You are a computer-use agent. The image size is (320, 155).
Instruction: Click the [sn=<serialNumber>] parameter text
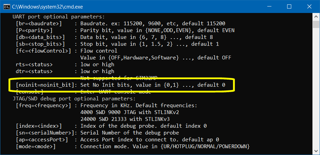point(44,133)
